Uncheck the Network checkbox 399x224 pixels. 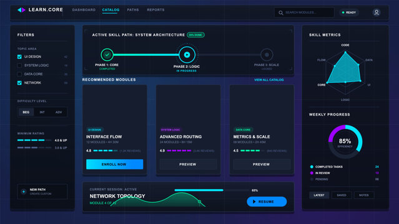tap(19, 83)
